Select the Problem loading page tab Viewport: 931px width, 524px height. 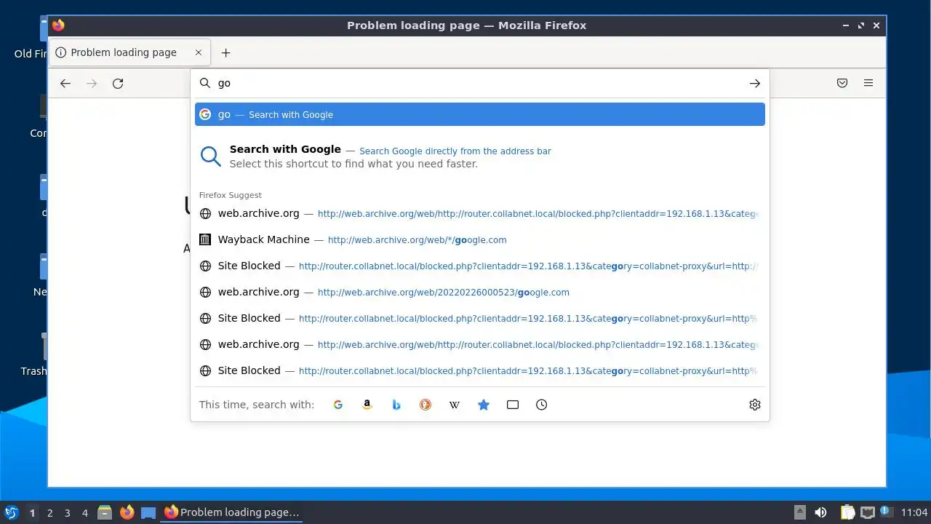[129, 52]
